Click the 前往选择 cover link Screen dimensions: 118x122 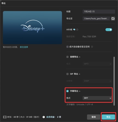pyautogui.click(x=24, y=47)
